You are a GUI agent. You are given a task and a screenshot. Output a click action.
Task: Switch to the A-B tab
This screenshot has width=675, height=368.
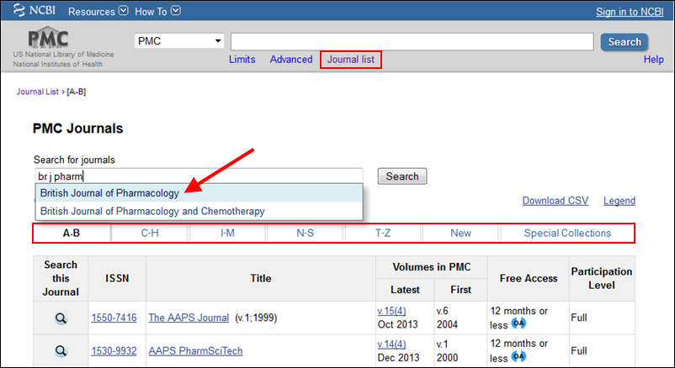(72, 233)
